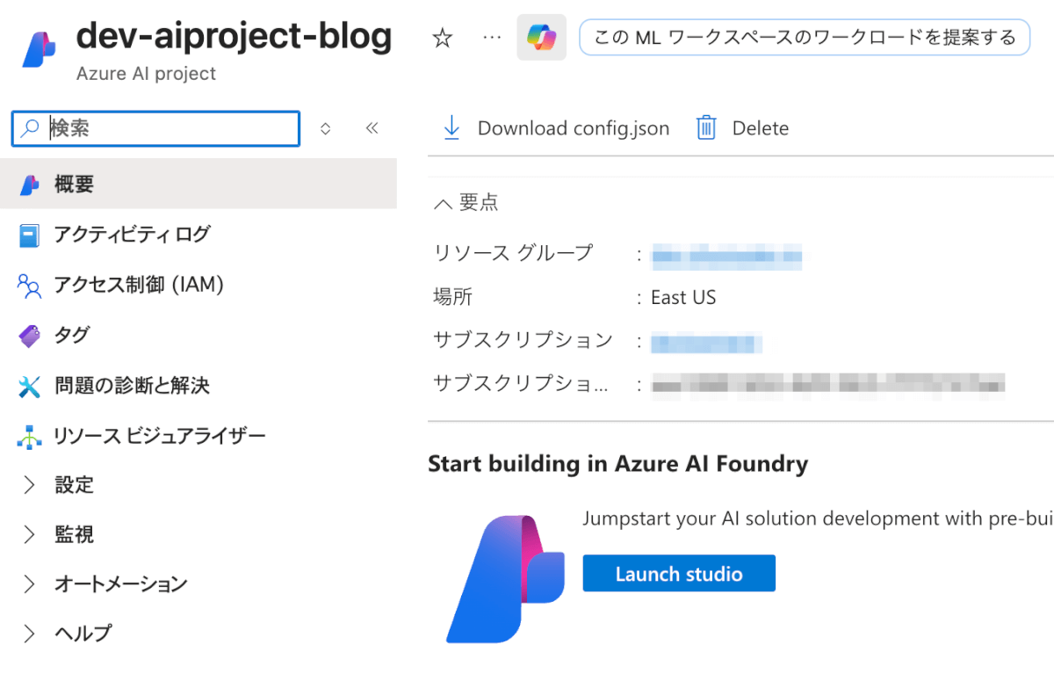Collapse the sidebar with double chevron
1054x681 pixels.
[x=372, y=128]
